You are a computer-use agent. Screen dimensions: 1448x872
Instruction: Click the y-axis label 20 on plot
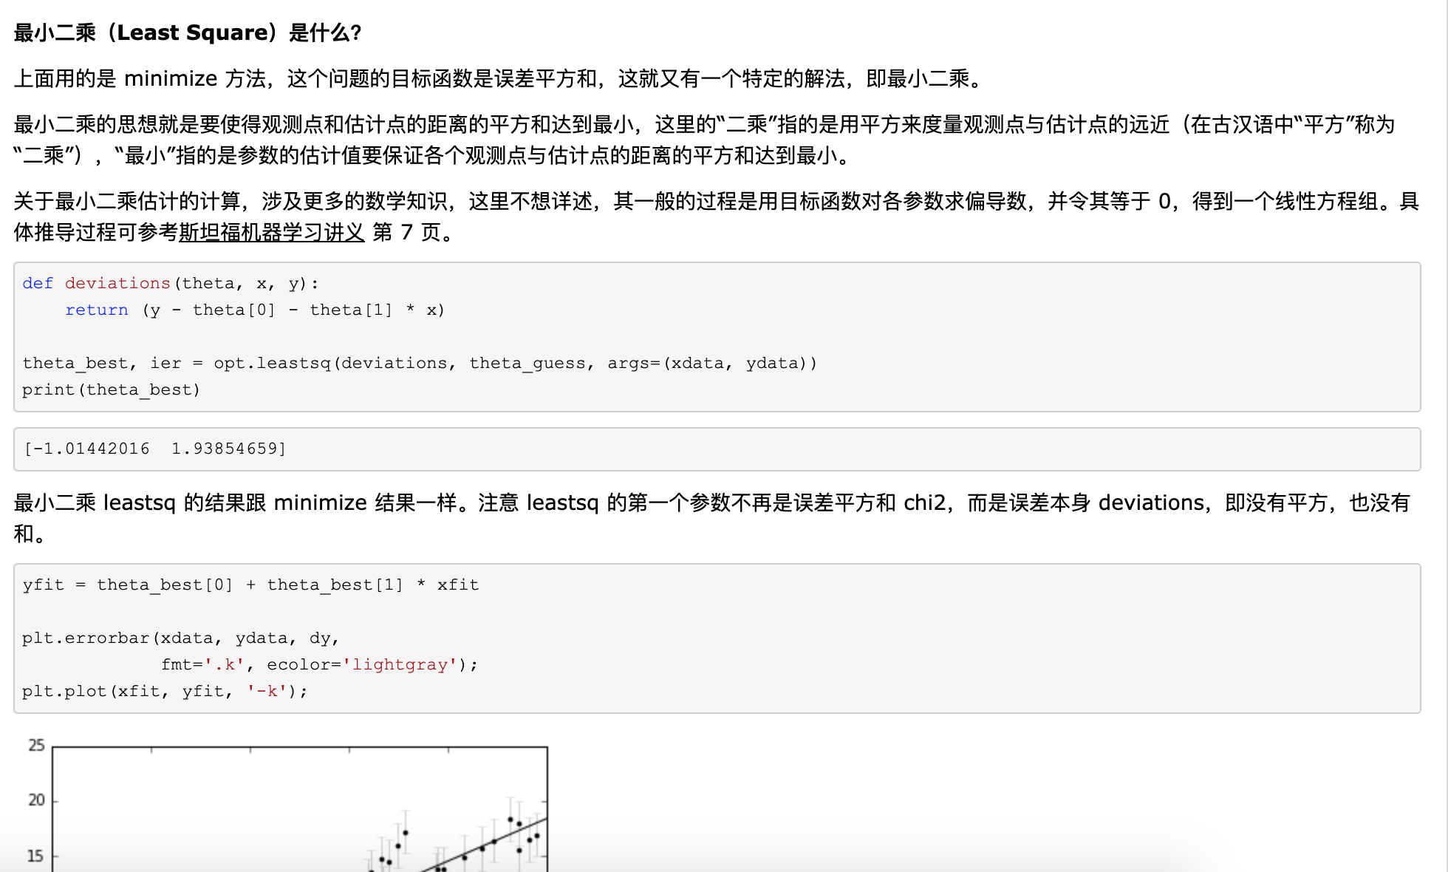point(36,800)
